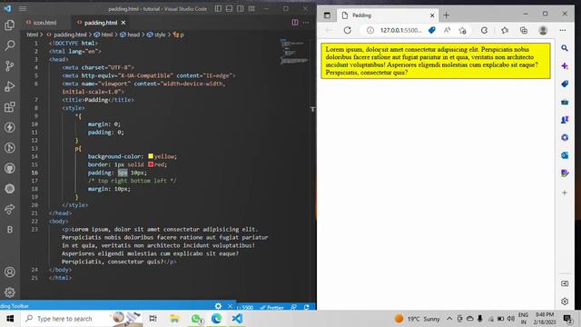Split the editor to the right
The height and width of the screenshot is (327, 581).
click(x=295, y=23)
